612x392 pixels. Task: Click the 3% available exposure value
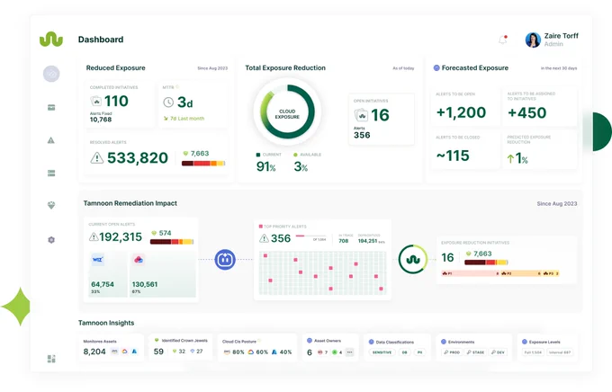(301, 166)
